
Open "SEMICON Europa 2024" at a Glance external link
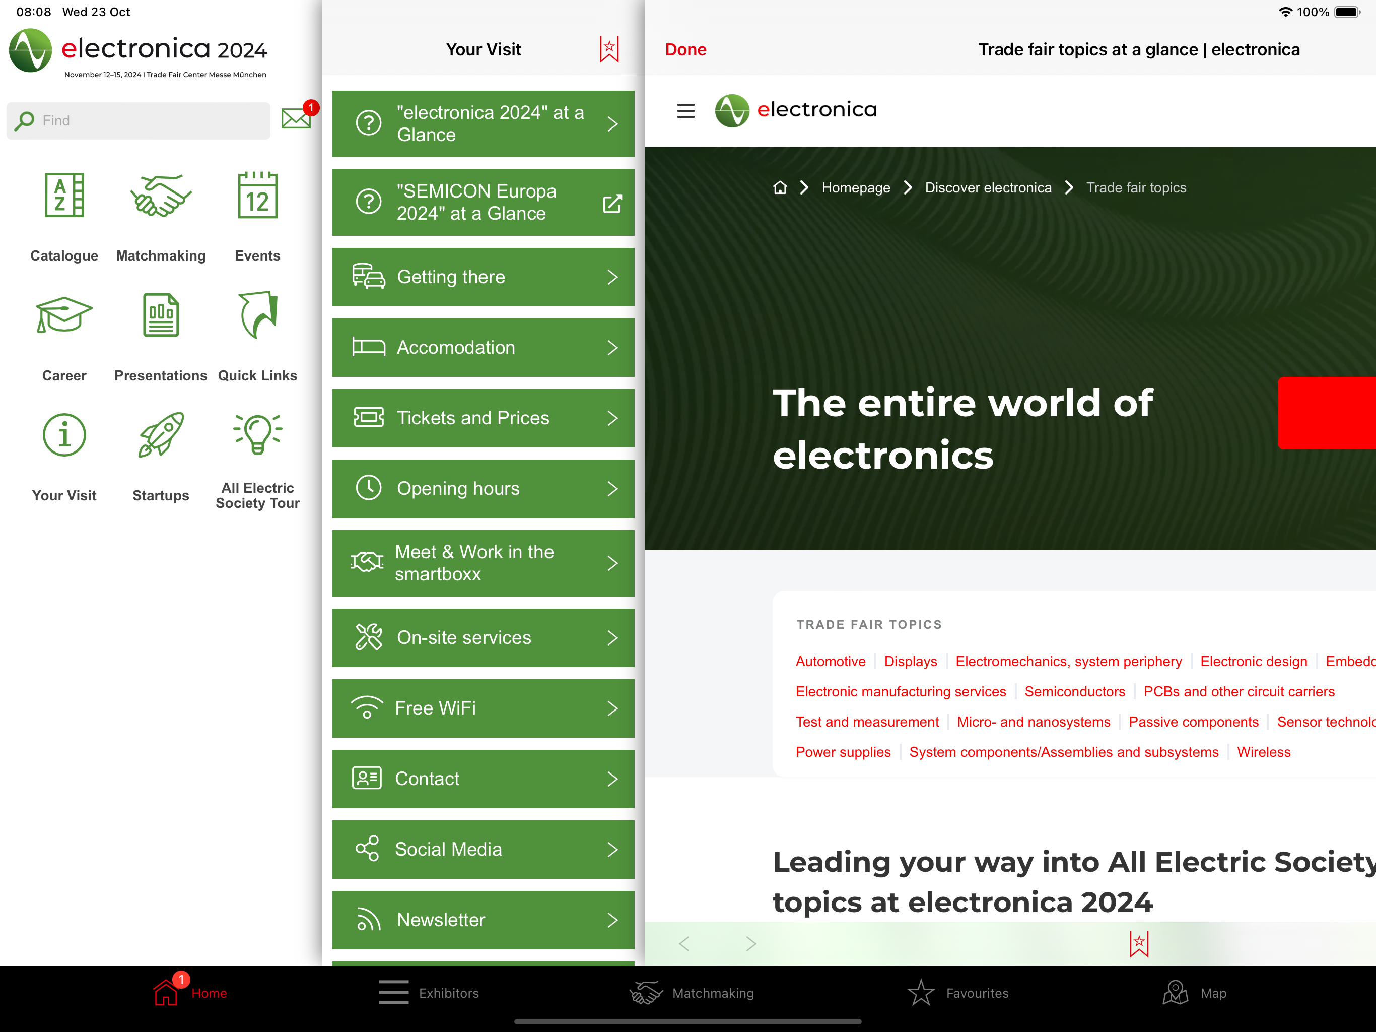coord(484,202)
